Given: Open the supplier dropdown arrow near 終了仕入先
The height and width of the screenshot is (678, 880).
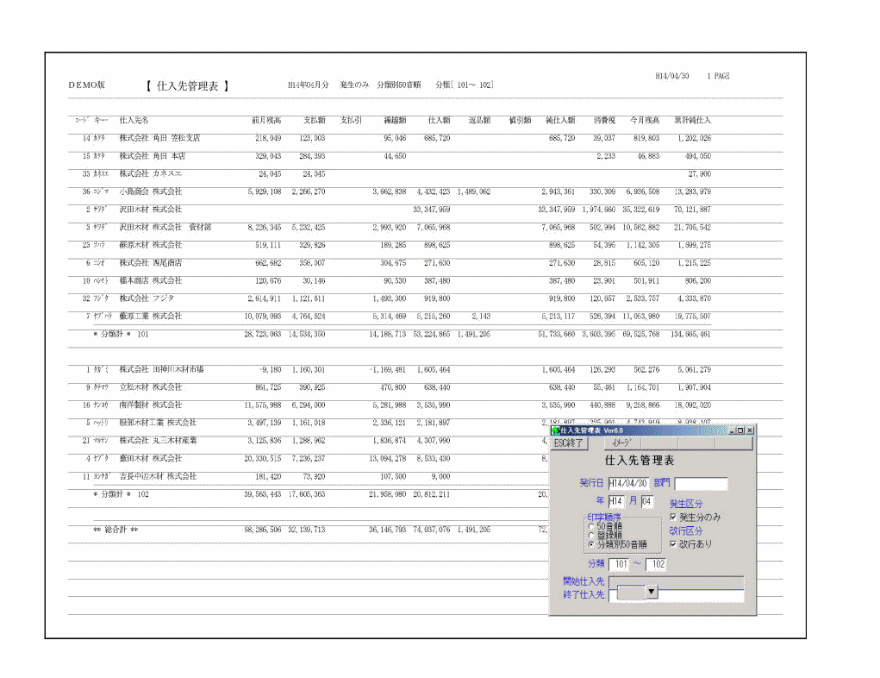Looking at the screenshot, I should click(x=651, y=592).
